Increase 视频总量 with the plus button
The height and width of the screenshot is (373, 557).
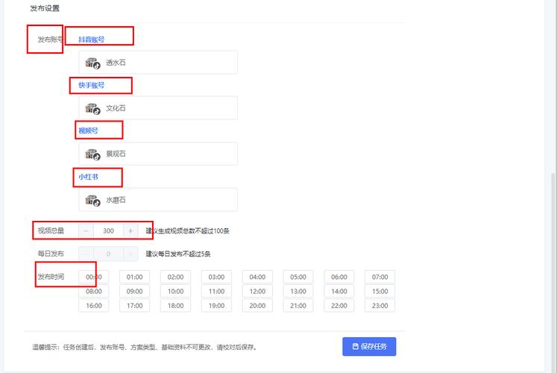click(130, 231)
